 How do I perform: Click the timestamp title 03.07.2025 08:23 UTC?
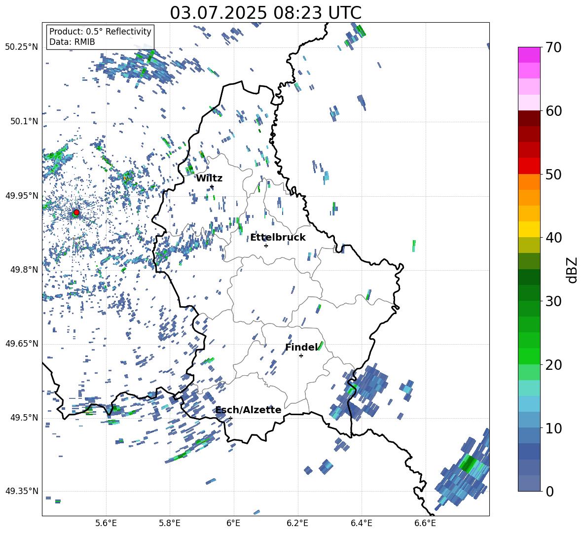pyautogui.click(x=265, y=13)
